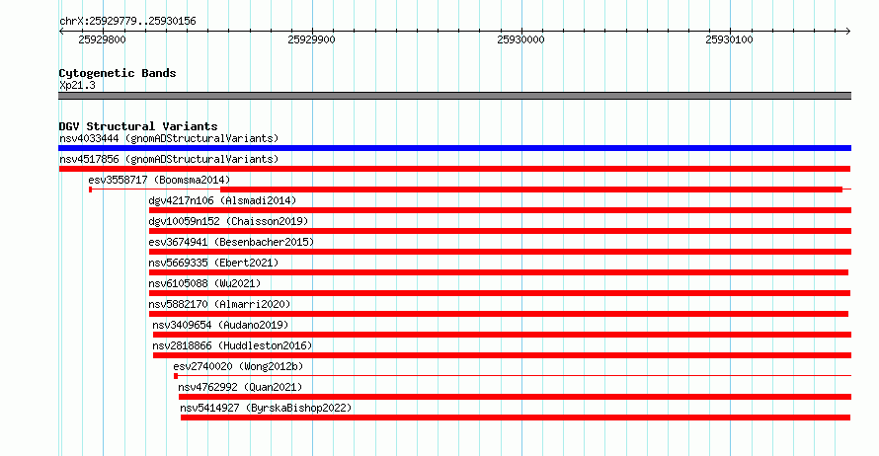The height and width of the screenshot is (456, 879).
Task: Click the gray Xp21.3 cytogenetic band bar
Action: click(x=454, y=96)
